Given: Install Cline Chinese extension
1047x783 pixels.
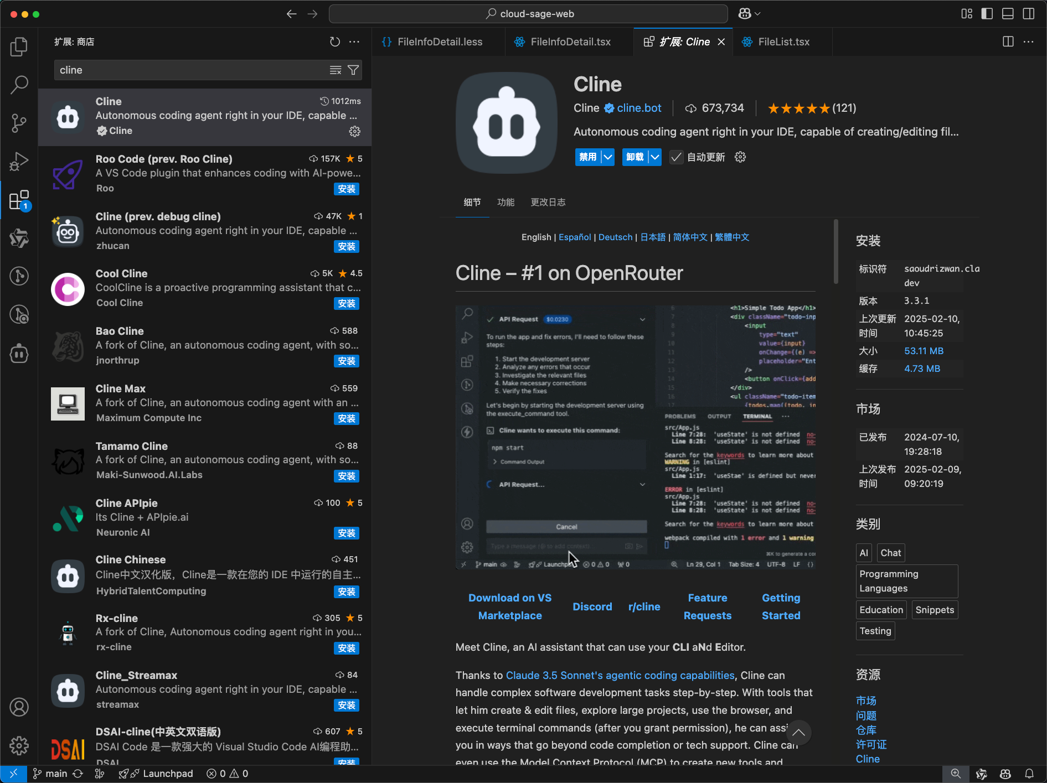Looking at the screenshot, I should [347, 592].
